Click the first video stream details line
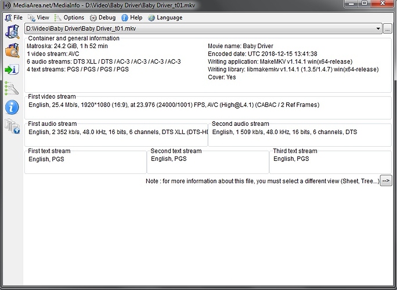This screenshot has height=290, width=397. coord(174,105)
